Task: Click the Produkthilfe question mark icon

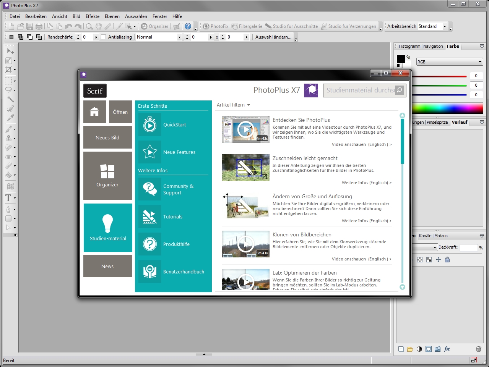Action: (x=150, y=244)
